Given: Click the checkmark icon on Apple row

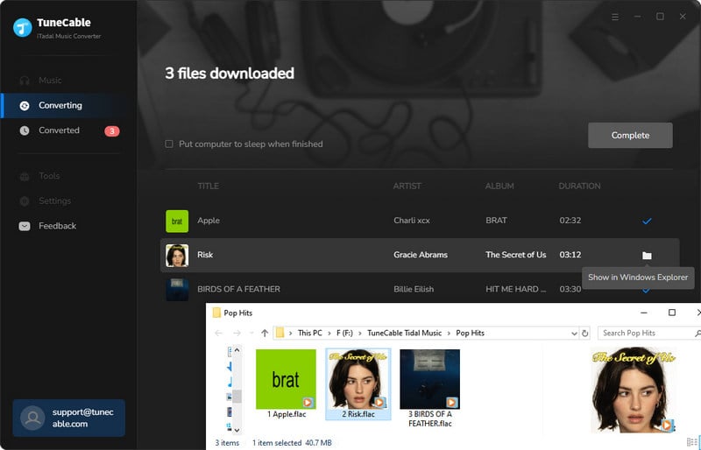Looking at the screenshot, I should coord(647,221).
